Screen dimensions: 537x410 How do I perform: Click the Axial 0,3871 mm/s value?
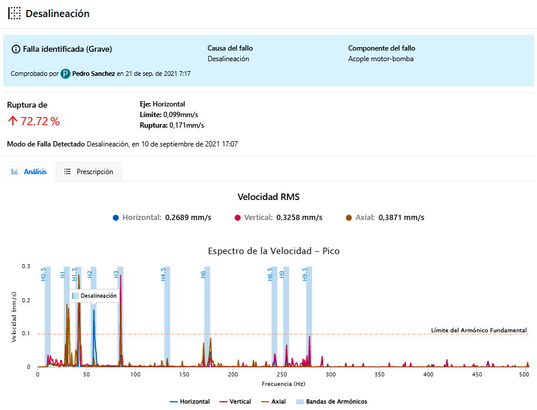[x=401, y=218]
